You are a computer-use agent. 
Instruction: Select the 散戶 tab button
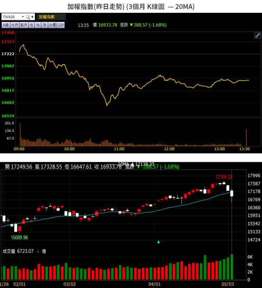tap(24, 25)
